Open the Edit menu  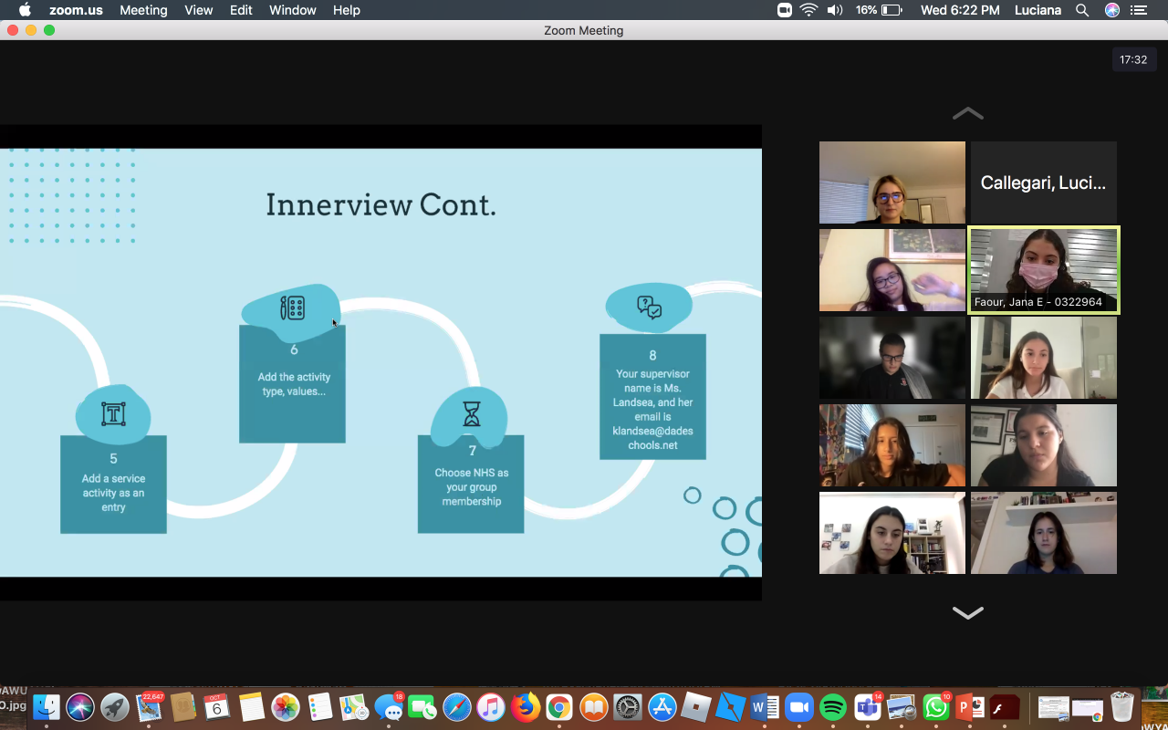coord(241,10)
